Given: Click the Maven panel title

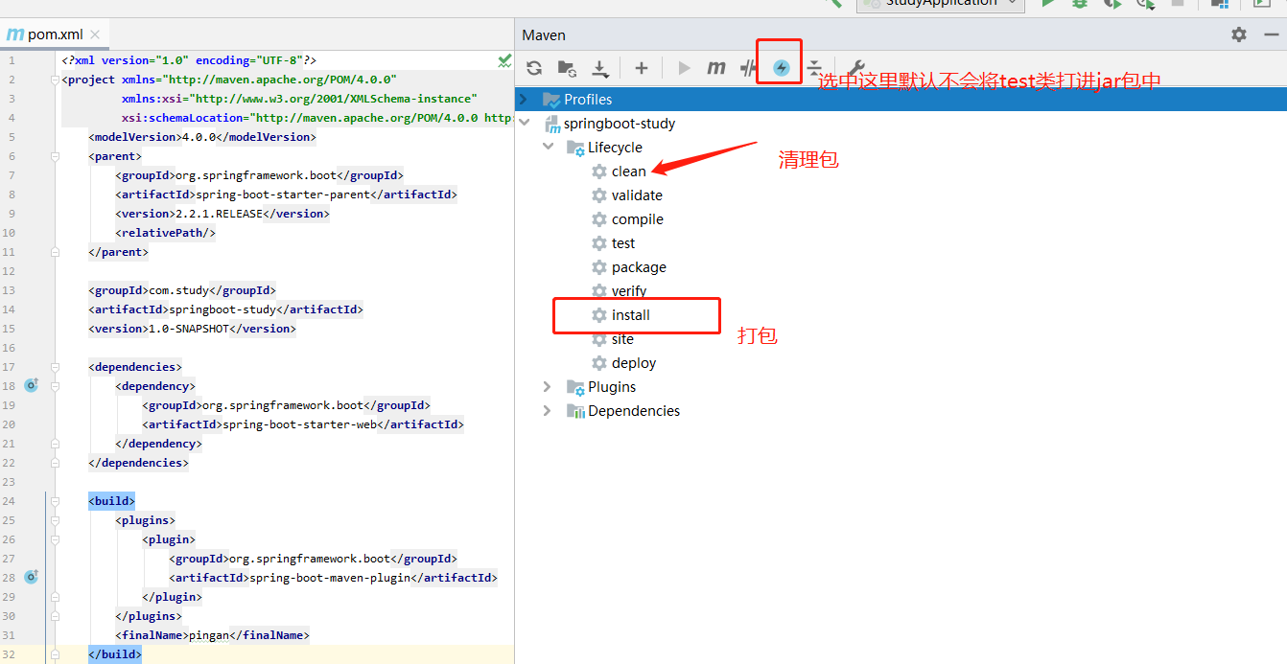Looking at the screenshot, I should click(544, 34).
